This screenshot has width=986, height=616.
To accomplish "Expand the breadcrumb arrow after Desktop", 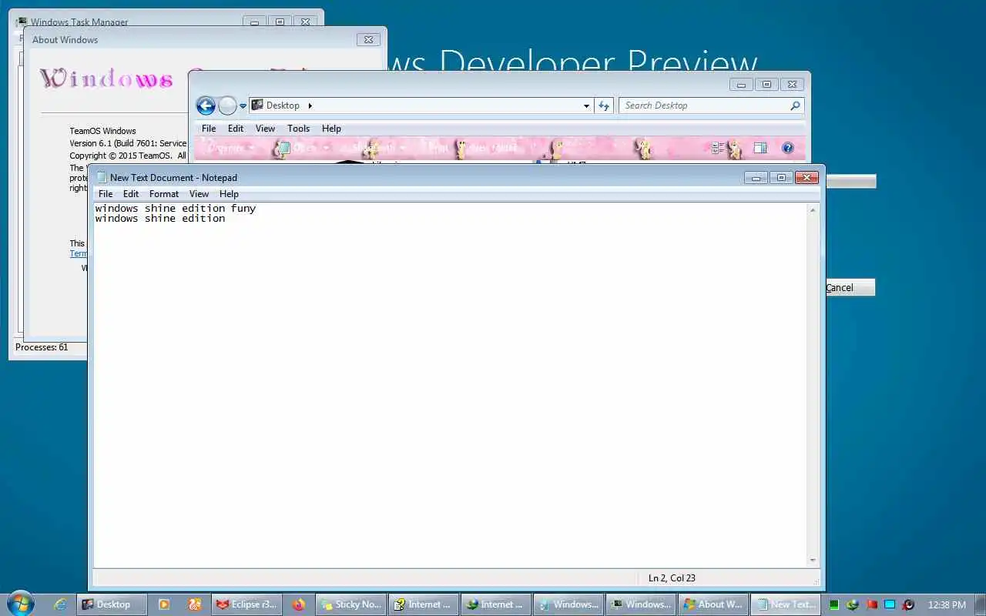I will coord(310,105).
